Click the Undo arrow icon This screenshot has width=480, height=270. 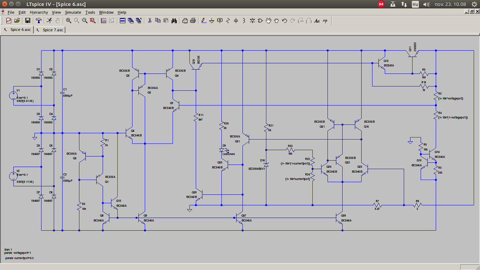pyautogui.click(x=285, y=21)
